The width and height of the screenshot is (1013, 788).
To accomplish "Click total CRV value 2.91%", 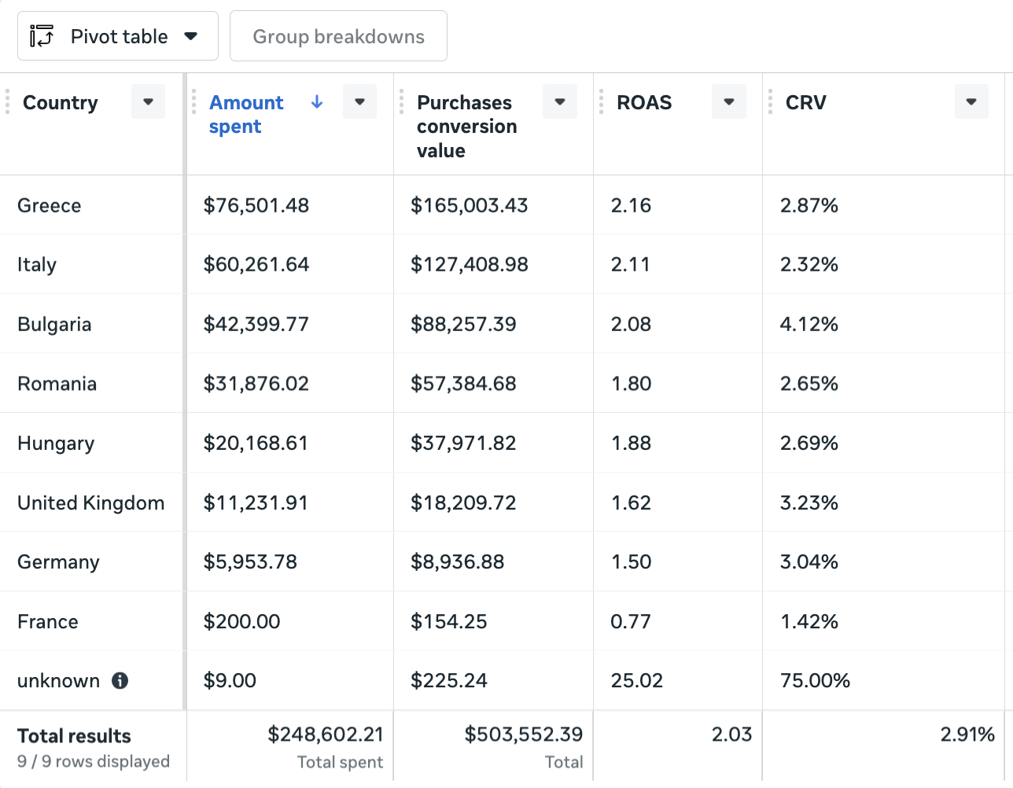I will [967, 735].
